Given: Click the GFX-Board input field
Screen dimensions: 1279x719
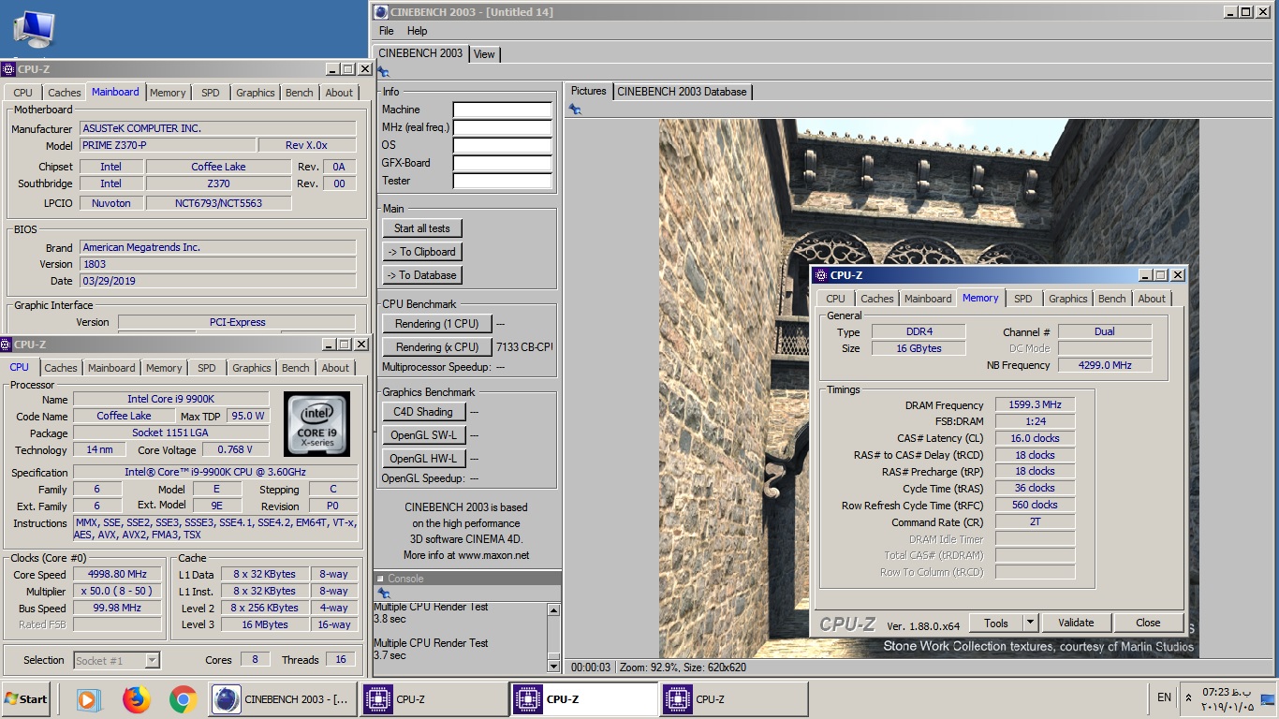Looking at the screenshot, I should (502, 163).
